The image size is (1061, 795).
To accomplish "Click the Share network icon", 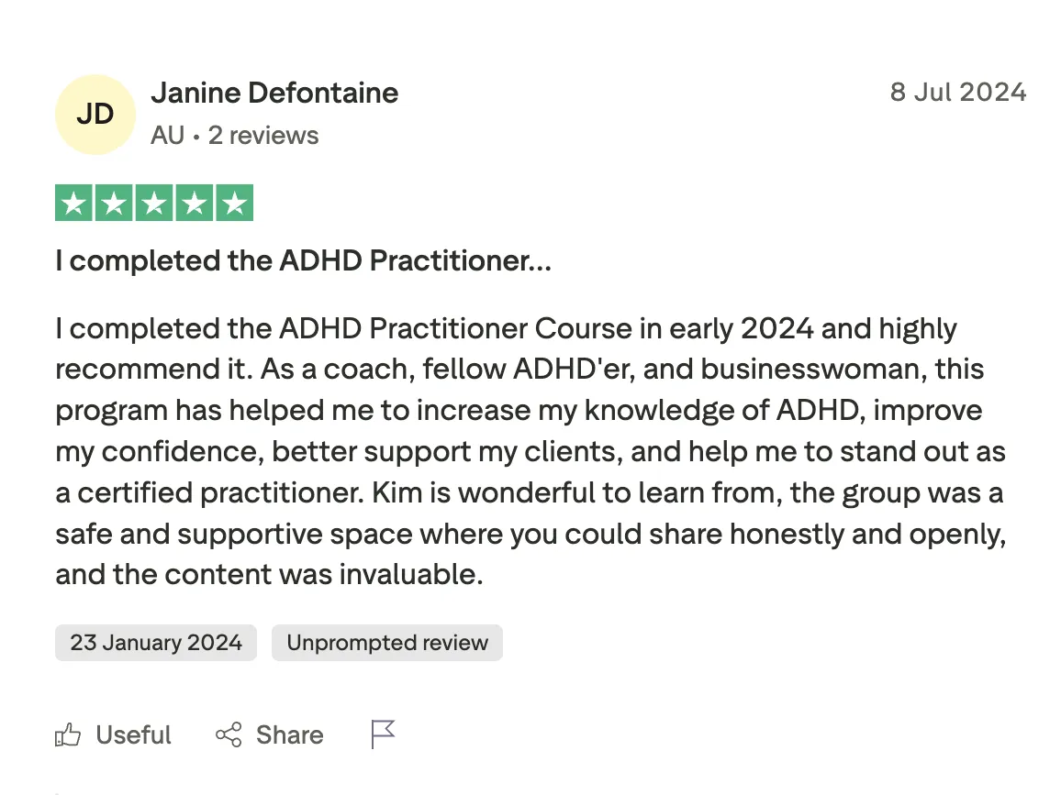I will pyautogui.click(x=229, y=734).
